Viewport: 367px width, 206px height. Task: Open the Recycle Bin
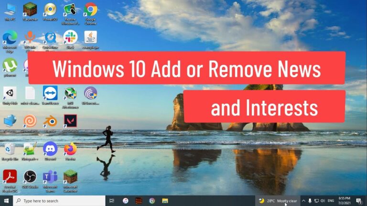click(10, 149)
